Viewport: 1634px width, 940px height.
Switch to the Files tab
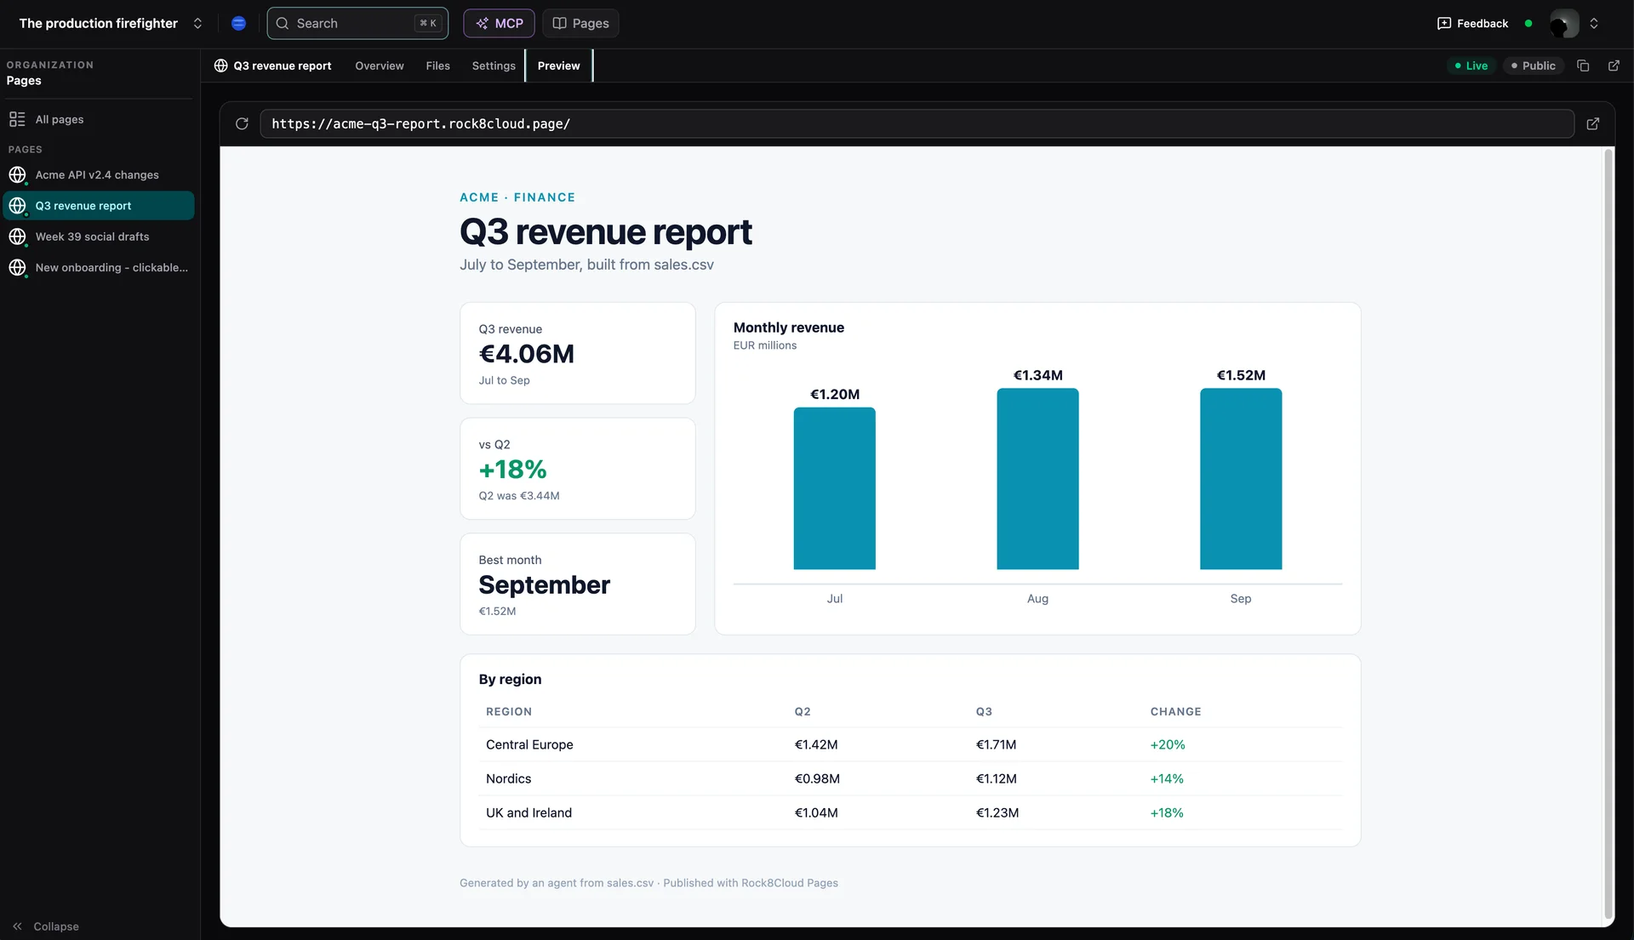point(437,66)
